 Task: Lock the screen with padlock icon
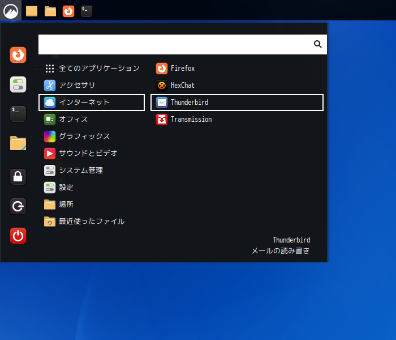tap(18, 177)
